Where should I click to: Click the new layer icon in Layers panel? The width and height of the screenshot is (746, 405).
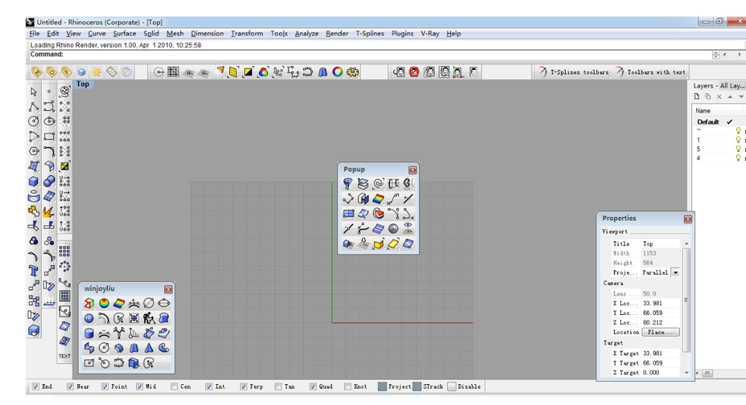[697, 96]
